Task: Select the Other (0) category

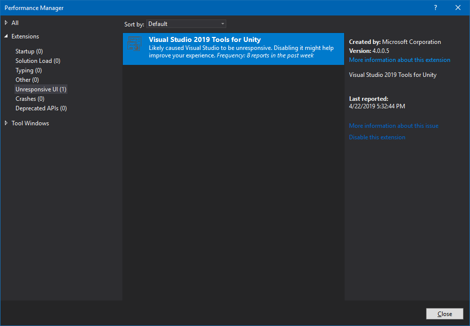Action: [x=27, y=79]
